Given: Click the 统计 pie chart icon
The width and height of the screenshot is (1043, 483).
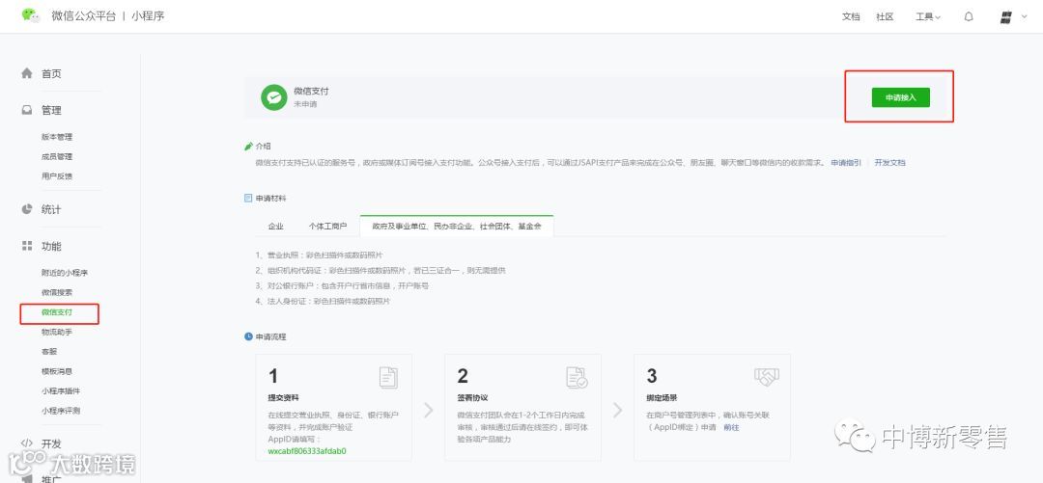Looking at the screenshot, I should coord(27,209).
